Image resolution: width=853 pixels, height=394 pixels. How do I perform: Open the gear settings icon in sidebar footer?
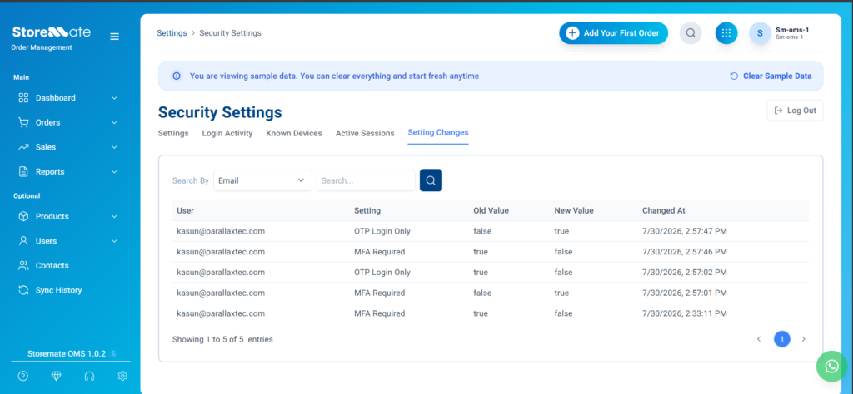coord(122,376)
